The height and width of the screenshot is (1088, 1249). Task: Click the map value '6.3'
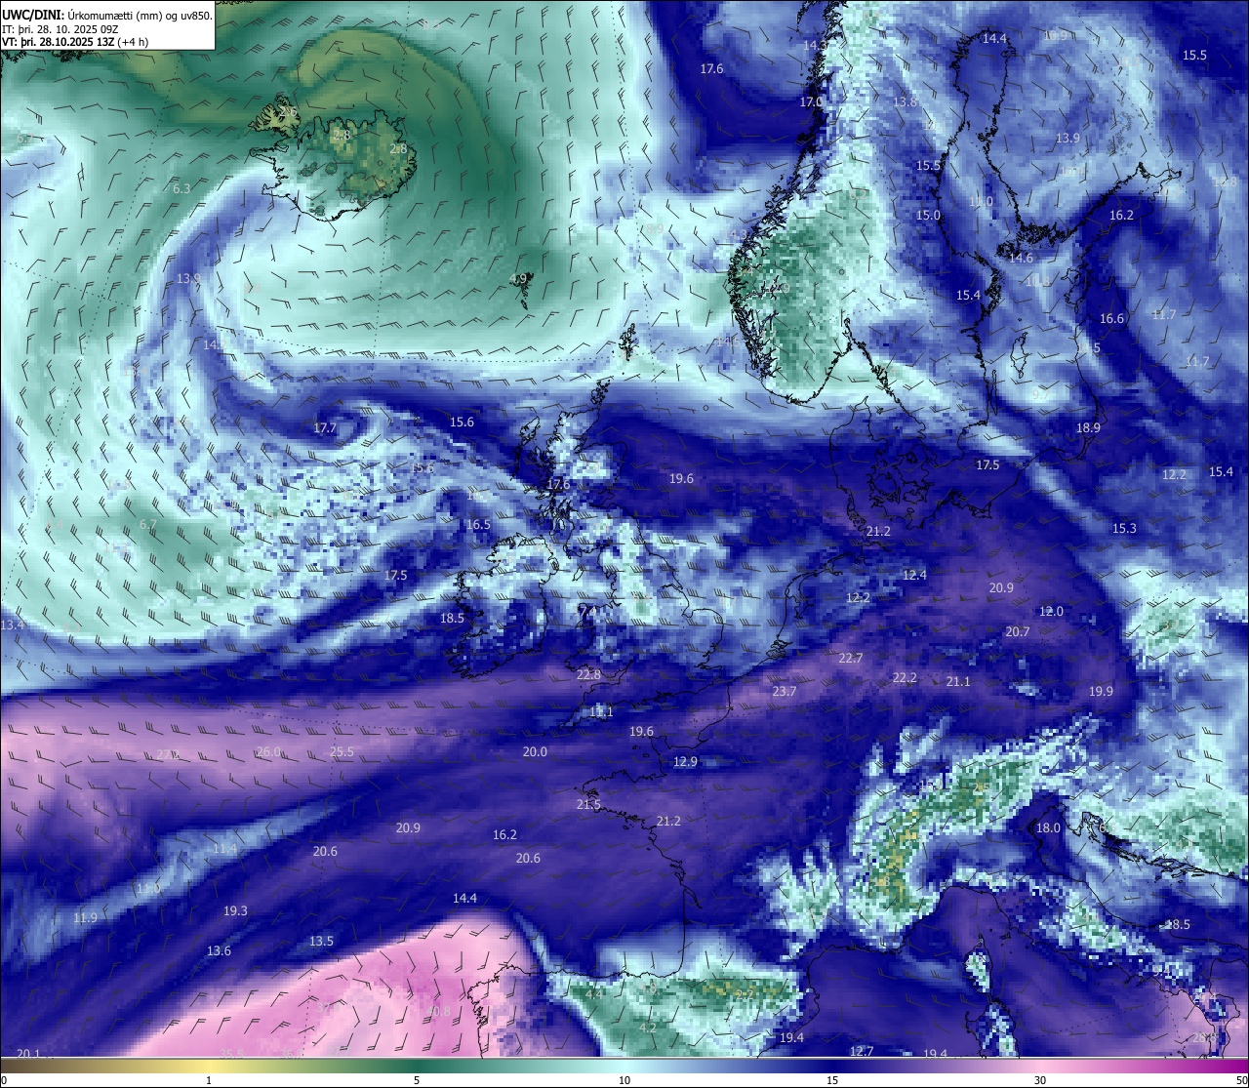point(181,188)
